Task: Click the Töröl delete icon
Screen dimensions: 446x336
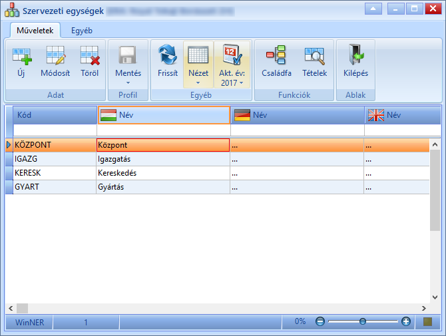Action: (90, 55)
